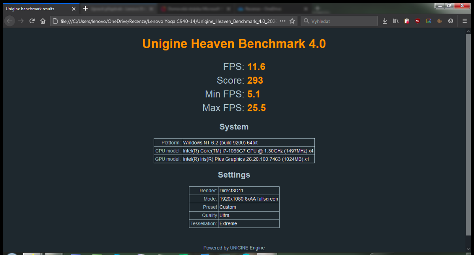Screen dimensions: 474x255
Task: Open the Firefox hamburger application menu
Action: [x=465, y=21]
